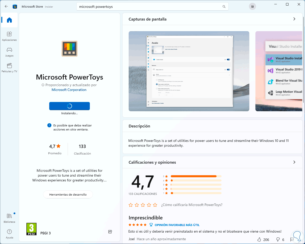Click the PEGI 3 rating badge
Image resolution: width=305 pixels, height=244 pixels.
tap(31, 229)
